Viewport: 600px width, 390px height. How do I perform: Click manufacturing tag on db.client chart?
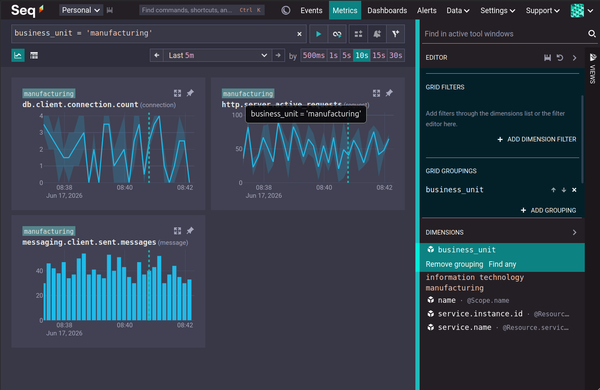coord(49,94)
